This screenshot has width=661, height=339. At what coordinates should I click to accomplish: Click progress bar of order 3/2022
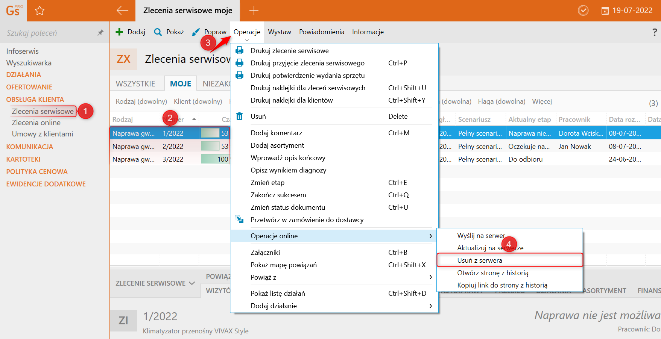[x=215, y=159]
